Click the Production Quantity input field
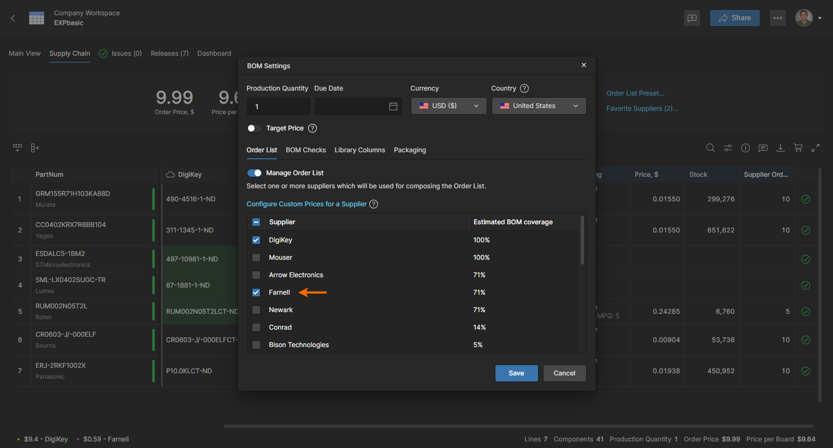The height and width of the screenshot is (448, 833). pos(278,106)
